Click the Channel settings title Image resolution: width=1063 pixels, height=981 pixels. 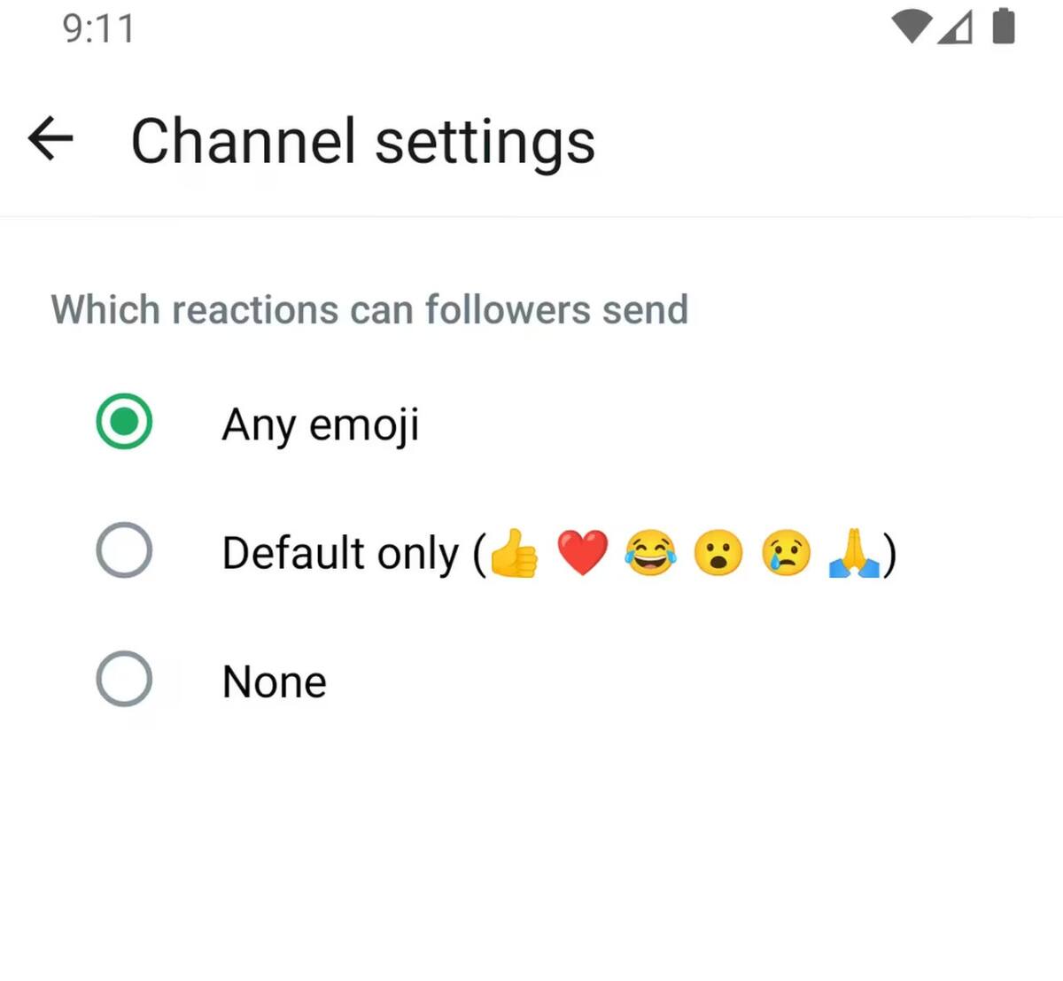[x=362, y=142]
